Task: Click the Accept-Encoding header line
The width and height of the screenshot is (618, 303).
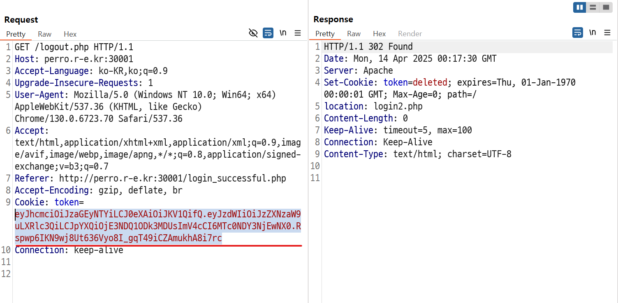Action: pyautogui.click(x=99, y=191)
